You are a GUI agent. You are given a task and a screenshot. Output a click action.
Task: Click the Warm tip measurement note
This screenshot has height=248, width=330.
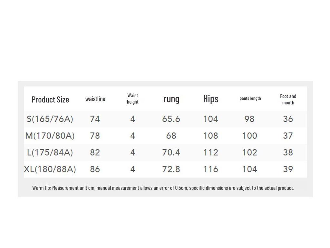click(x=163, y=188)
